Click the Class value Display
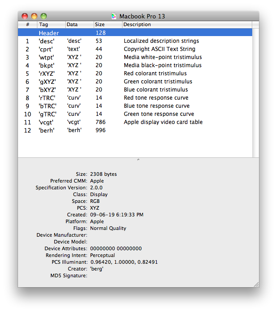The height and width of the screenshot is (312, 277). click(99, 194)
